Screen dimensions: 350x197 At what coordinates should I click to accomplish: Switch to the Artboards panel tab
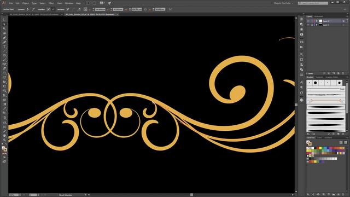[x=318, y=16]
